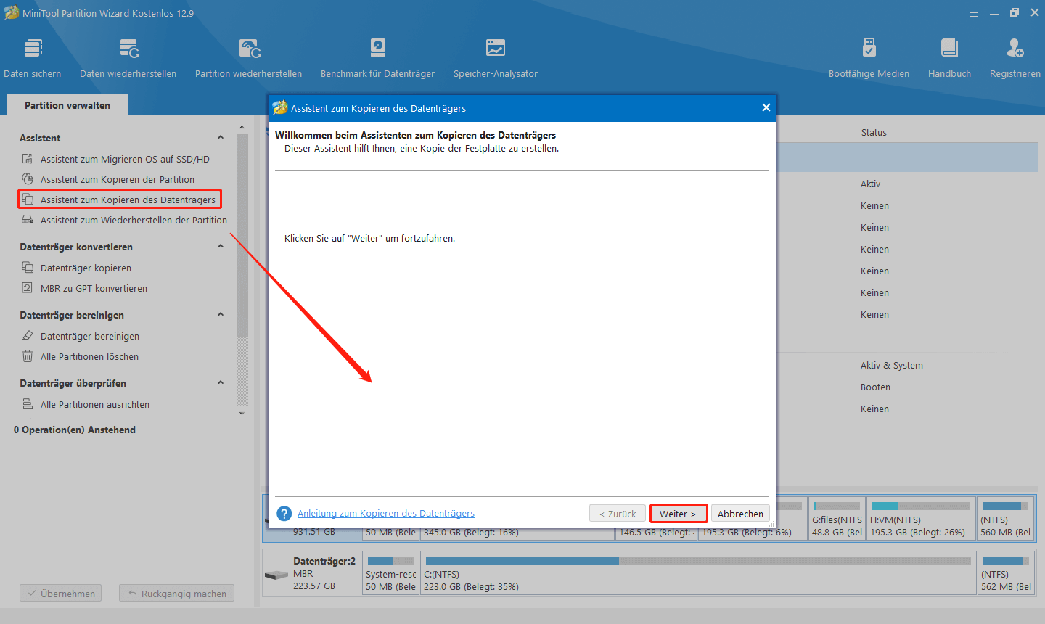Click Datenträger kopieren sidebar icon
The height and width of the screenshot is (624, 1045).
point(28,268)
